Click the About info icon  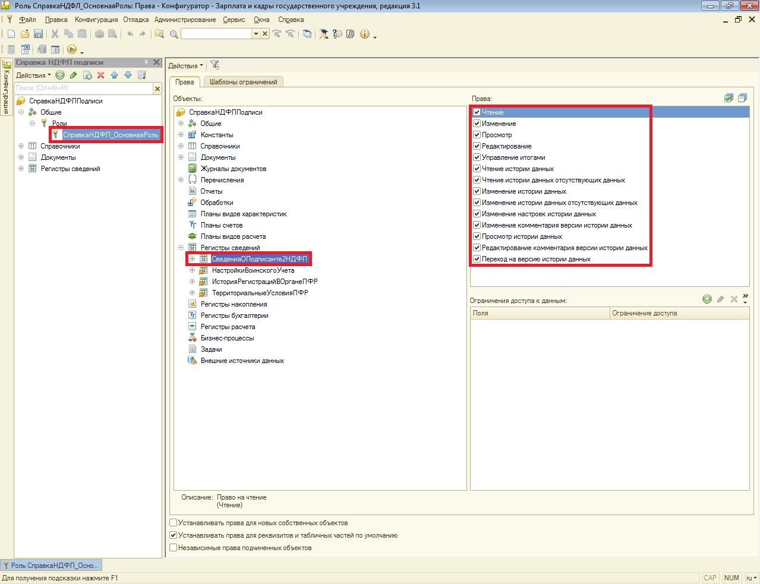tap(365, 34)
